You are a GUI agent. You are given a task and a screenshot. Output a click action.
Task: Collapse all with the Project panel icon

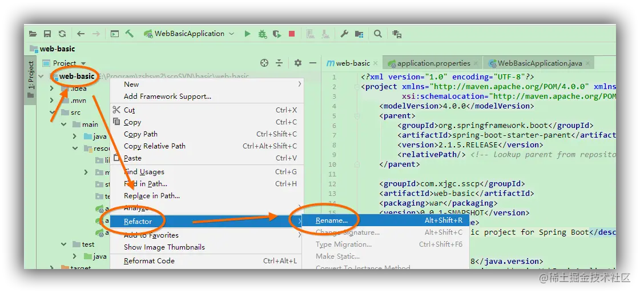click(279, 63)
